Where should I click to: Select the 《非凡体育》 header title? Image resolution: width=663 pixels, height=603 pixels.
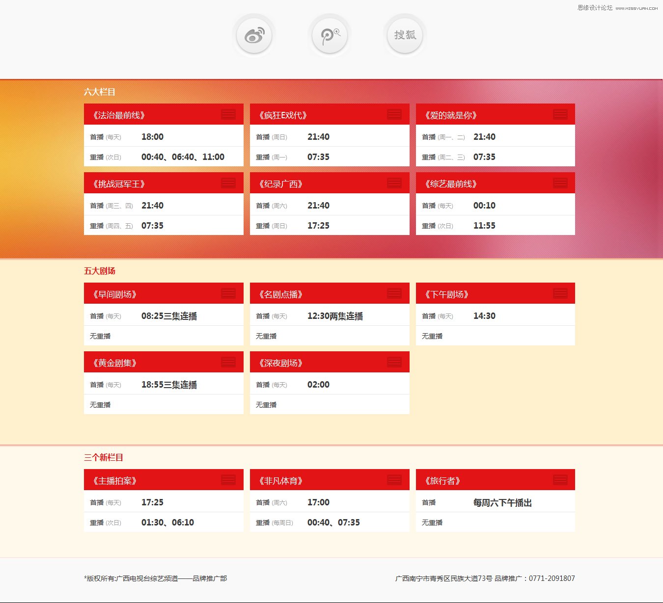tap(280, 481)
